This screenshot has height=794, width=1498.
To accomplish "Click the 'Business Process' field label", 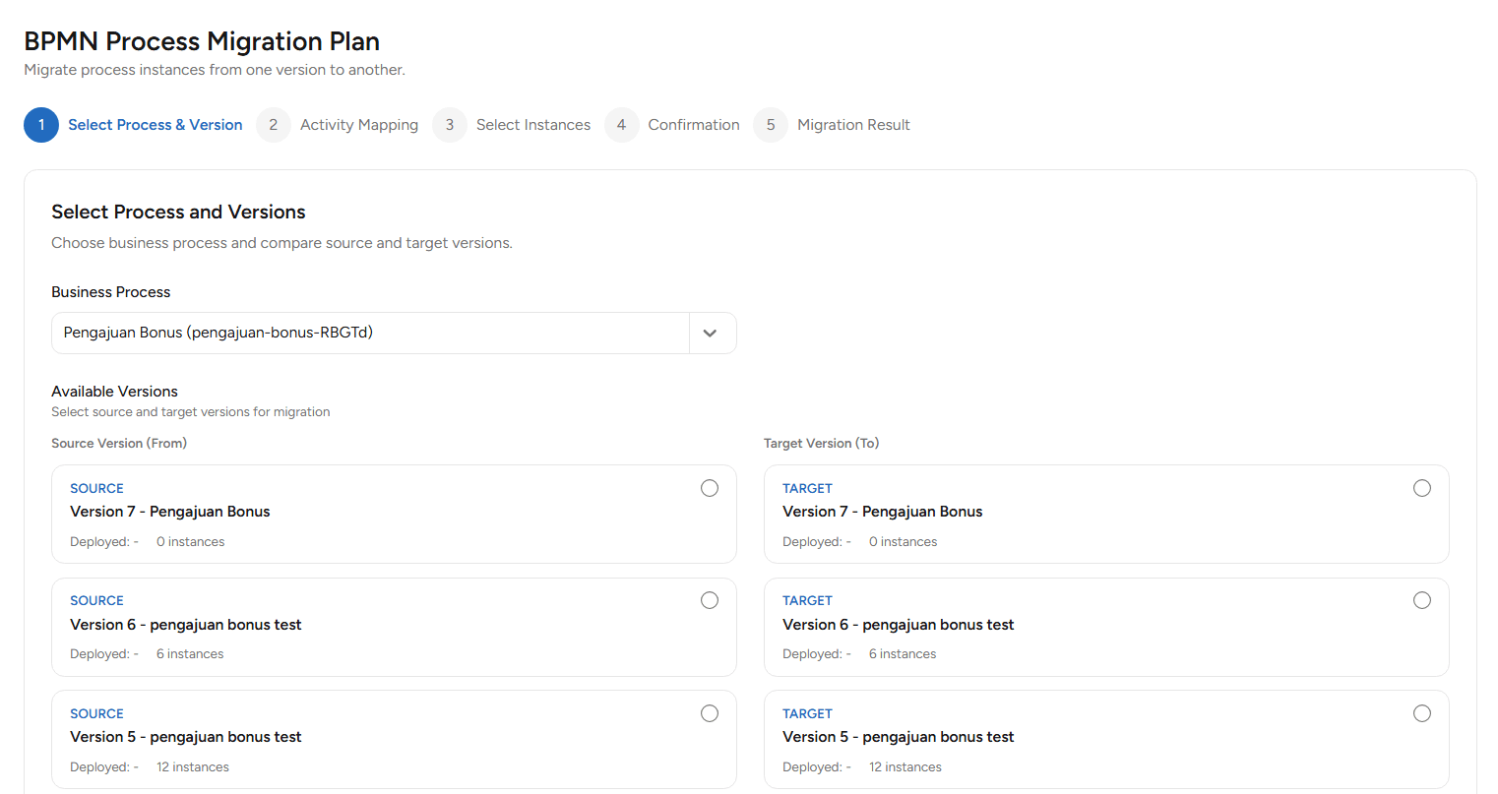I will pos(111,292).
